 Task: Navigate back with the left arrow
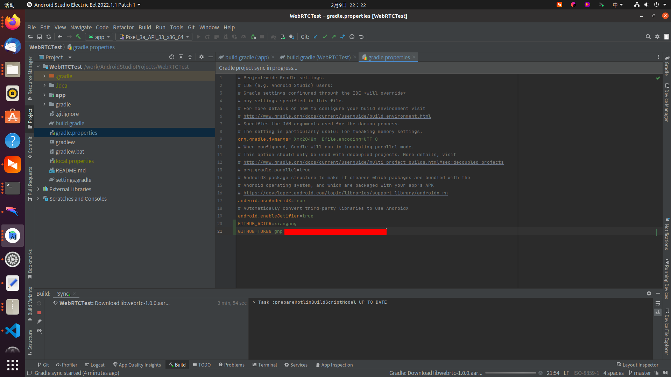[x=60, y=37]
